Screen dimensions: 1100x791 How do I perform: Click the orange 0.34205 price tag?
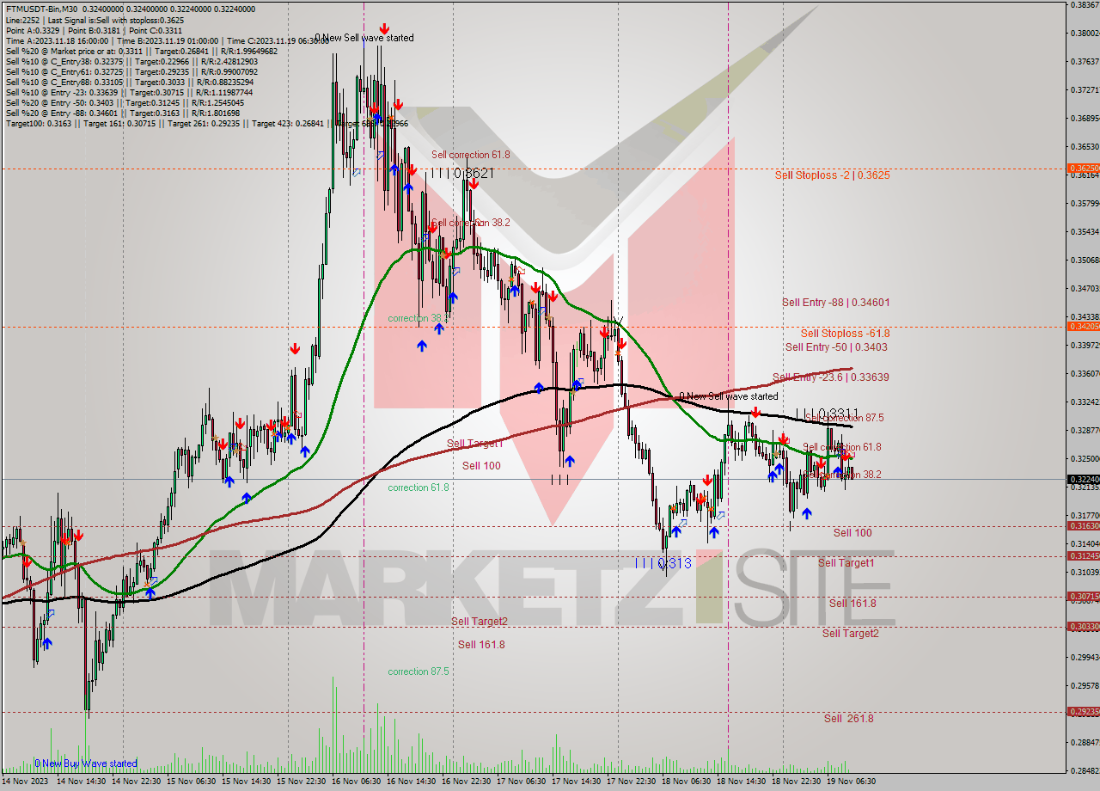tap(1083, 326)
